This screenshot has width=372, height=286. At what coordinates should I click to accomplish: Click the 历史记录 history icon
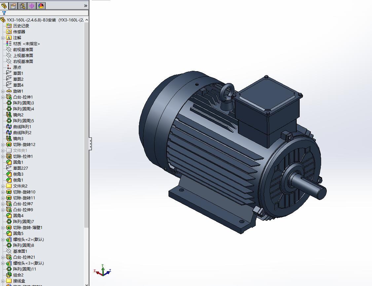[x=9, y=26]
